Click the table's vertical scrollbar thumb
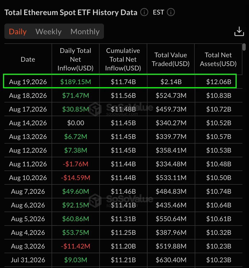Viewport: 249px width, 268px height. pos(244,47)
